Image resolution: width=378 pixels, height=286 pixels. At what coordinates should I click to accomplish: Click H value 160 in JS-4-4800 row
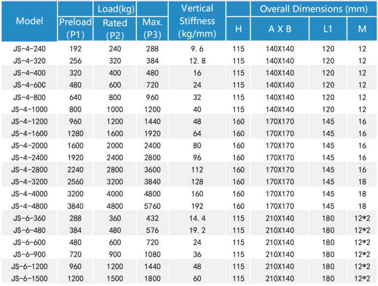[238, 206]
